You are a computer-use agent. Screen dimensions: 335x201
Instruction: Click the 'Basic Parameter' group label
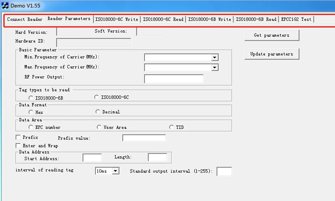[x=38, y=50]
